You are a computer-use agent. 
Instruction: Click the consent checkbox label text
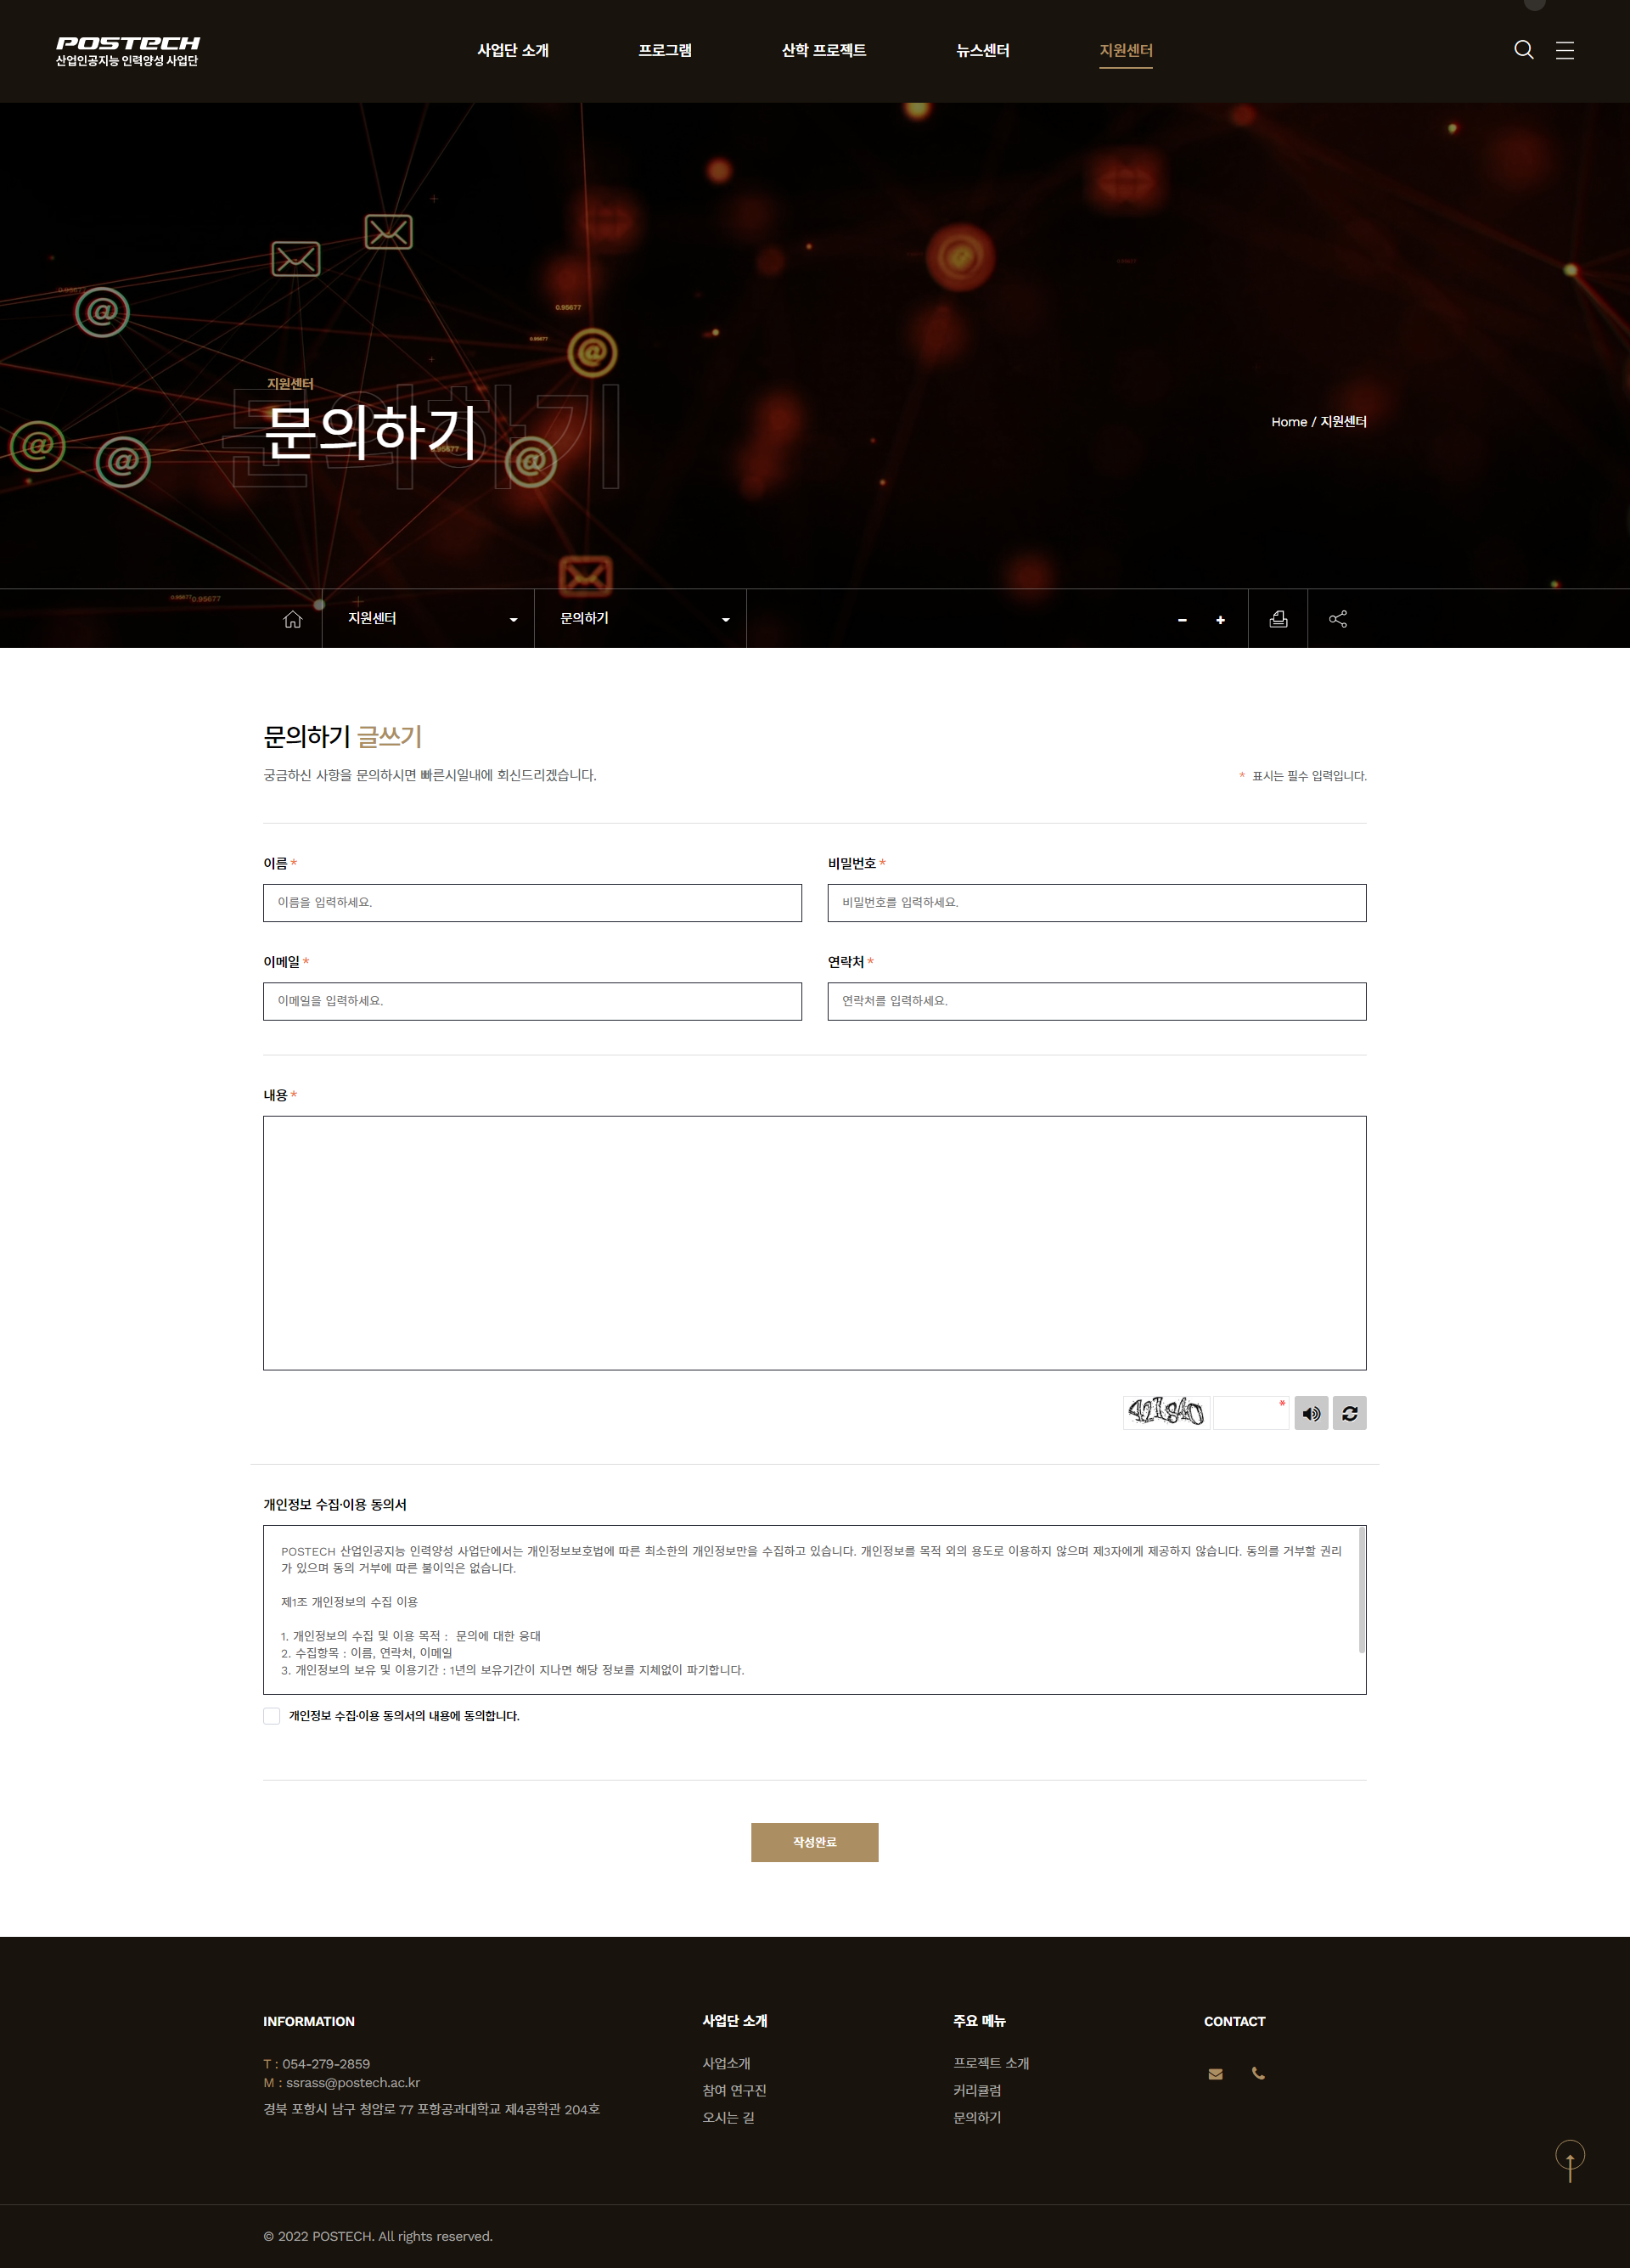[404, 1716]
